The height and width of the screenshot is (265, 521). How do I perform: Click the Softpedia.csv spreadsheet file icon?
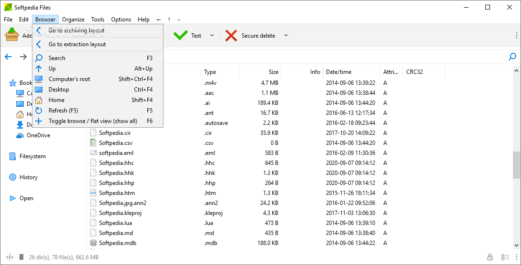pos(93,143)
